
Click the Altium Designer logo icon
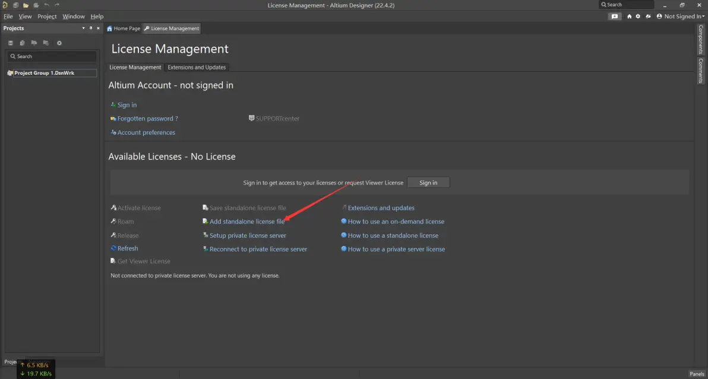click(5, 5)
